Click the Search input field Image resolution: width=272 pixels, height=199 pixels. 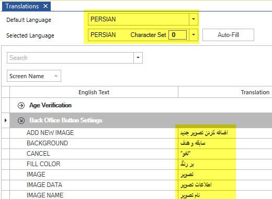click(x=70, y=58)
